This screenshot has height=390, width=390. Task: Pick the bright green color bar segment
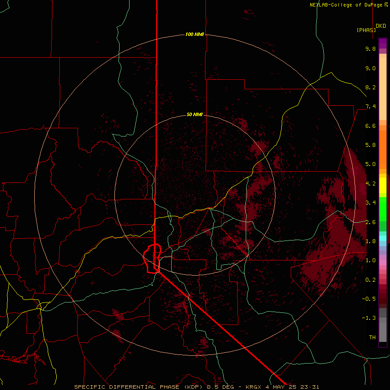pyautogui.click(x=383, y=211)
